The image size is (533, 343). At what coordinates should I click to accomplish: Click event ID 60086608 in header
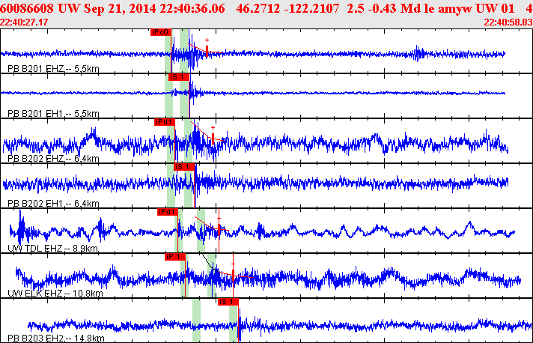(27, 8)
